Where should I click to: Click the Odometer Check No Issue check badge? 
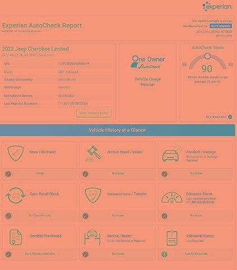point(165,216)
